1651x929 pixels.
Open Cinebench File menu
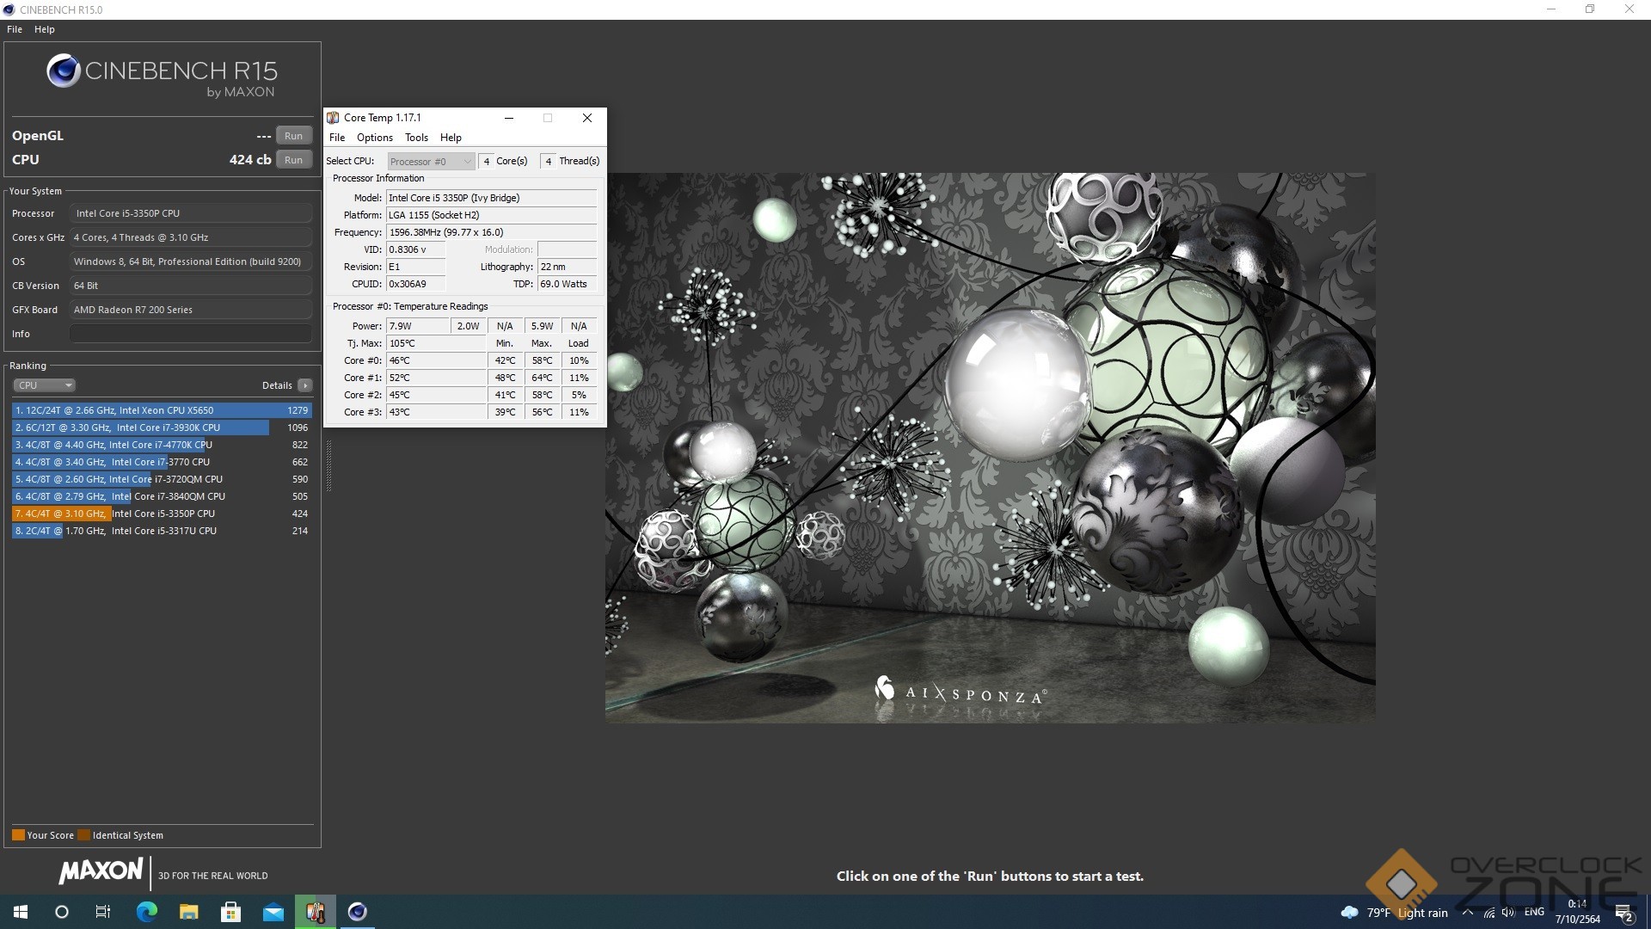[x=15, y=29]
